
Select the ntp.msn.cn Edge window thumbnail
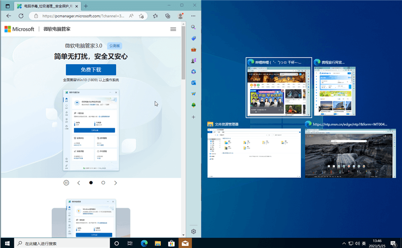(x=350, y=150)
